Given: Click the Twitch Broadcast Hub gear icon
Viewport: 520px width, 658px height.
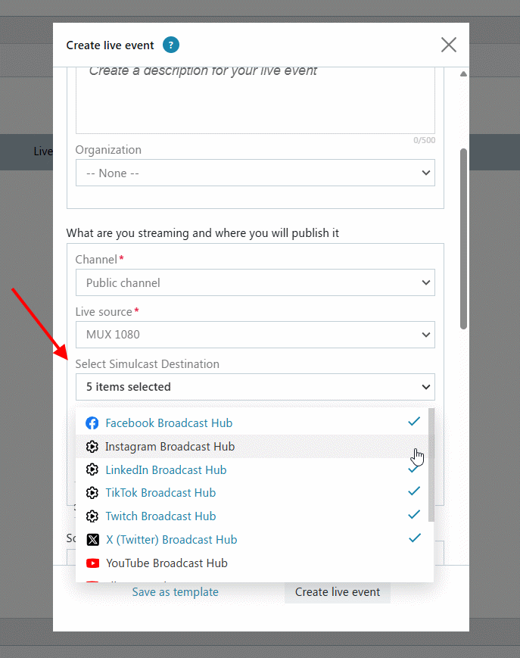Looking at the screenshot, I should click(x=92, y=516).
